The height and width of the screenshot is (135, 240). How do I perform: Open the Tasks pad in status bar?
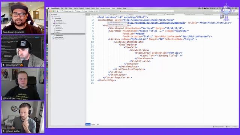[x=234, y=127]
